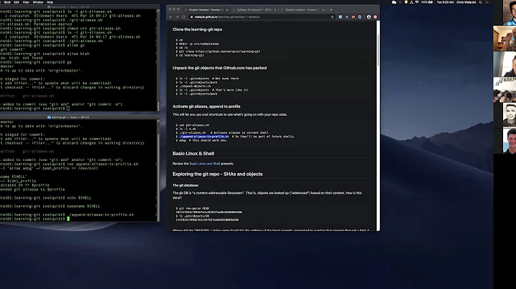Viewport: 516px width, 289px height.
Task: Open the Edit menu in the menu bar
Action: pos(16,2)
